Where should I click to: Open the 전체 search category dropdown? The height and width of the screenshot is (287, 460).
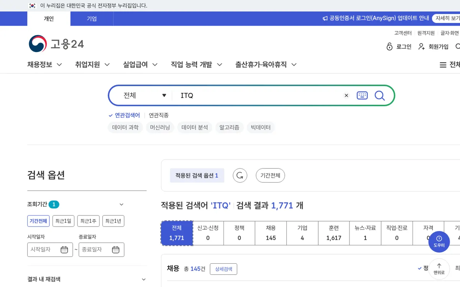tap(145, 96)
